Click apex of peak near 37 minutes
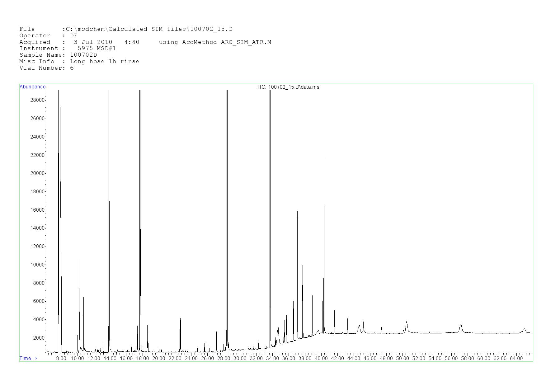Viewport: 546px width, 386px height. [x=297, y=212]
